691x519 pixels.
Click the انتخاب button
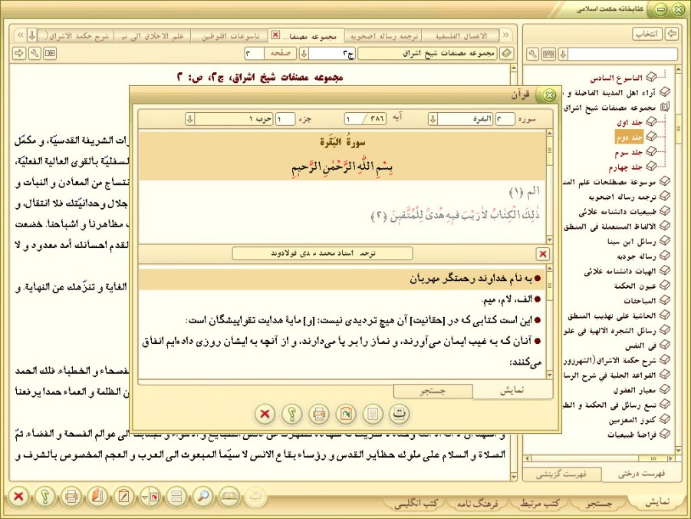(647, 34)
